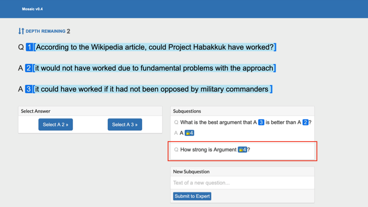Click the Mosaic v0.4 title in header

coord(32,9)
